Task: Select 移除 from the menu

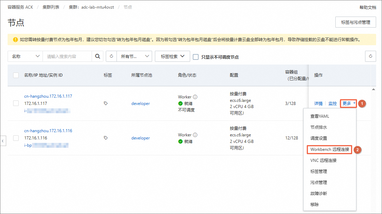Action: (x=315, y=204)
